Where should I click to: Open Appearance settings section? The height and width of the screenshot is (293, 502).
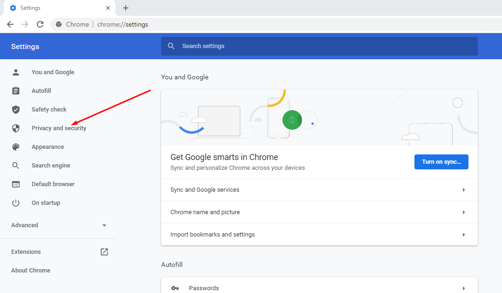[x=47, y=146]
